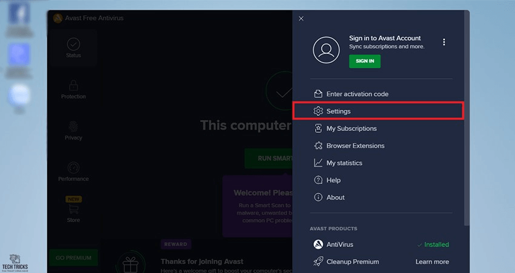Viewport: 515px width, 273px height.
Task: Click the REWARD badge
Action: [176, 244]
